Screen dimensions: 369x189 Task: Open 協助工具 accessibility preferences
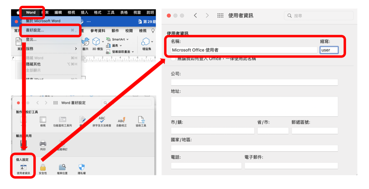tap(141, 120)
